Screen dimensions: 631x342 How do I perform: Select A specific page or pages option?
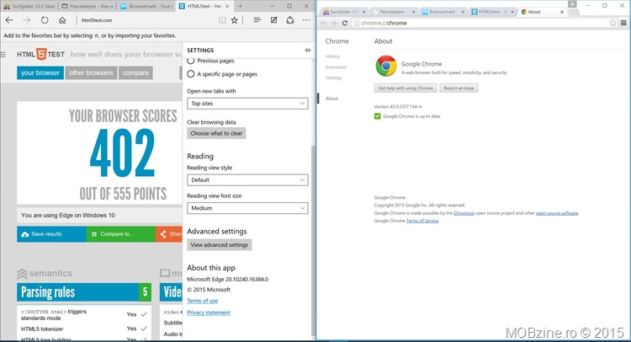(191, 74)
